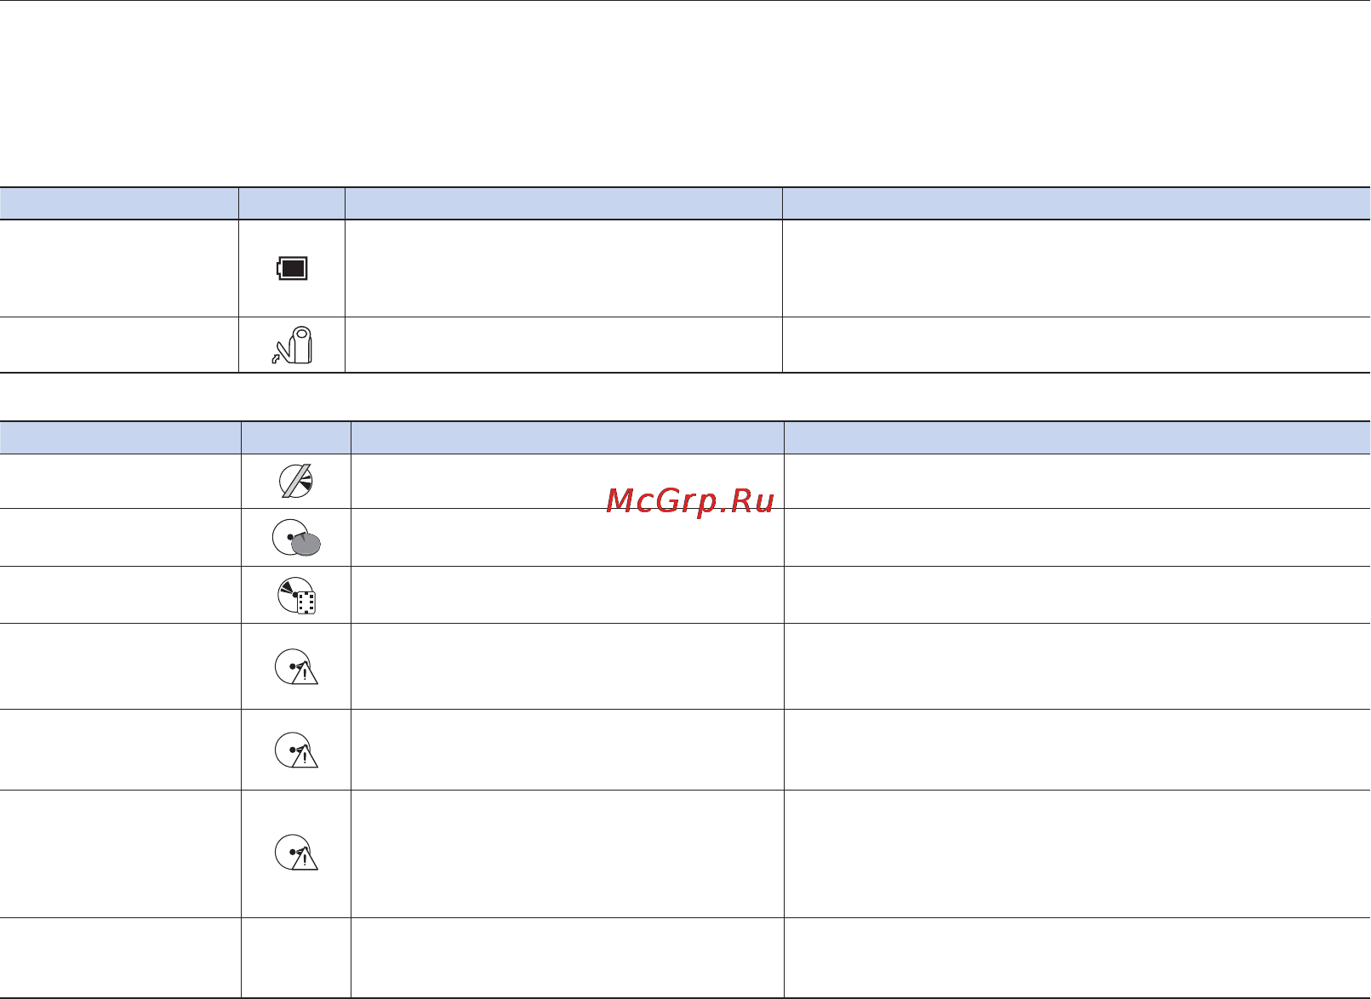Click the lowest disc warning triangle icon

tap(297, 852)
